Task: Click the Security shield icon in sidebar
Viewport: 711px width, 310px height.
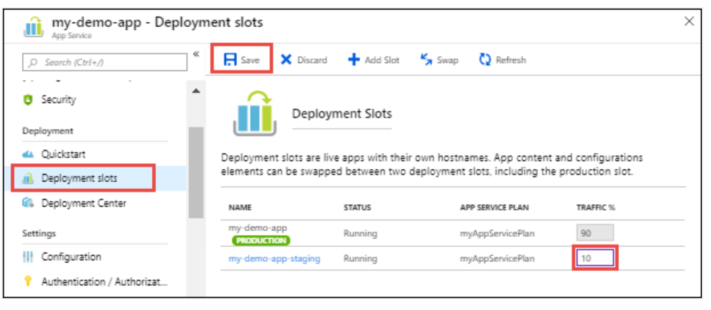Action: [x=28, y=100]
